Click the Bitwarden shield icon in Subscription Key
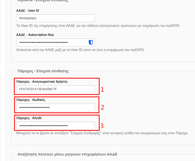Screen dimensions: 195x161 pyautogui.click(x=91, y=42)
